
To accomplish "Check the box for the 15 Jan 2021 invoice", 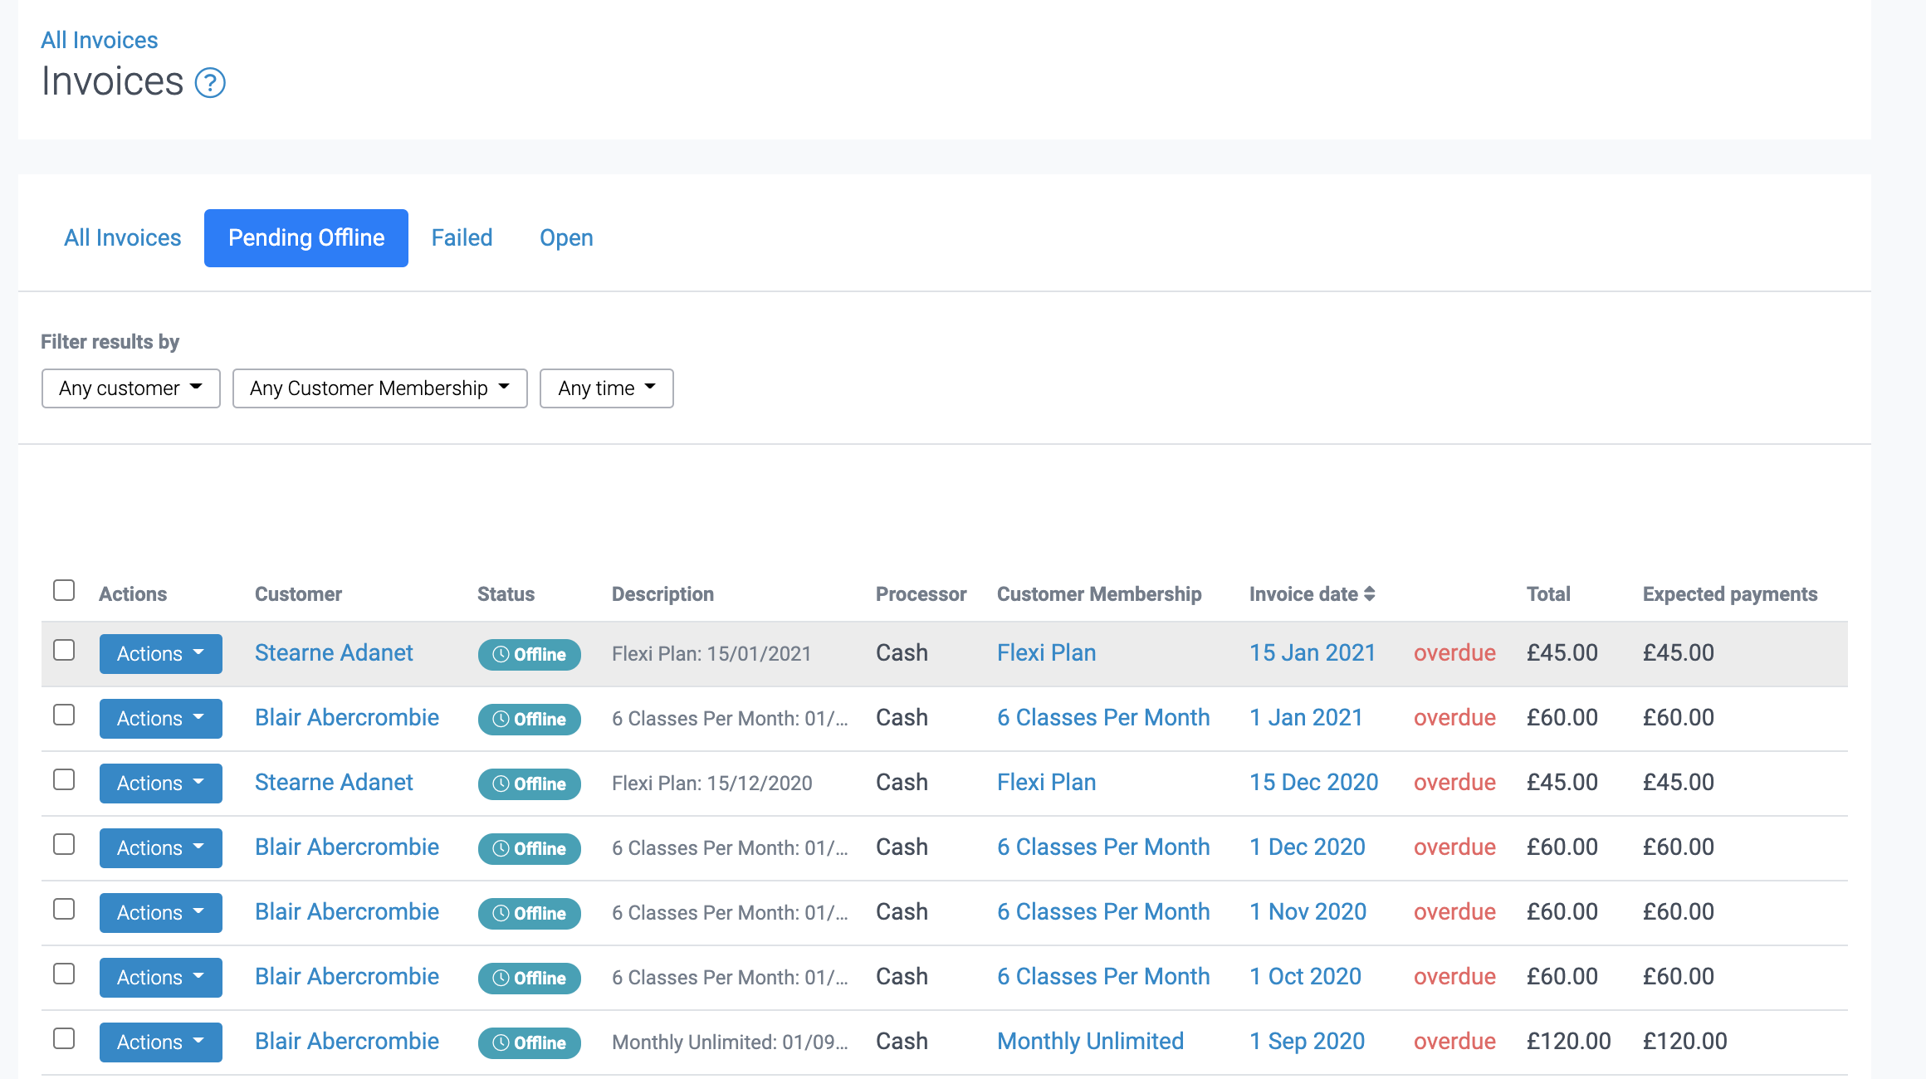I will tap(64, 650).
